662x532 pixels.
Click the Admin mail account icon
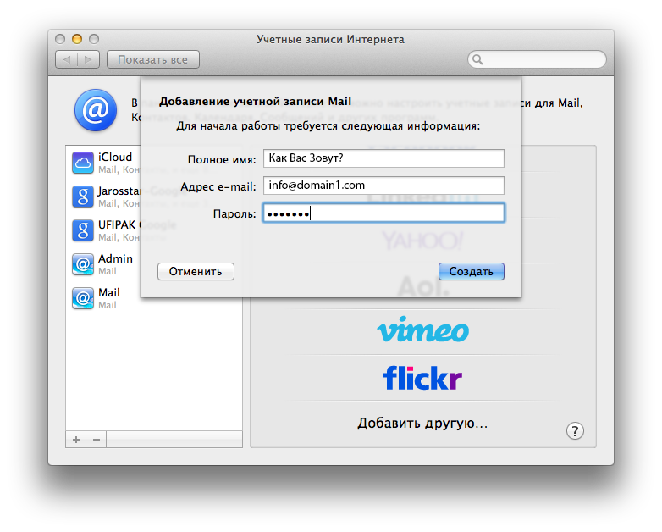83,264
